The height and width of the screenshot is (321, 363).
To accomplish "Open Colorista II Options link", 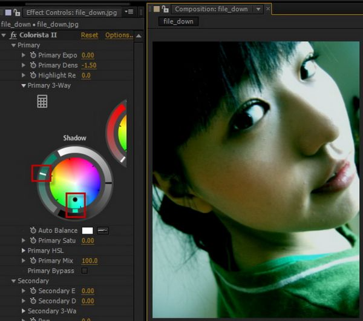I will (x=119, y=35).
